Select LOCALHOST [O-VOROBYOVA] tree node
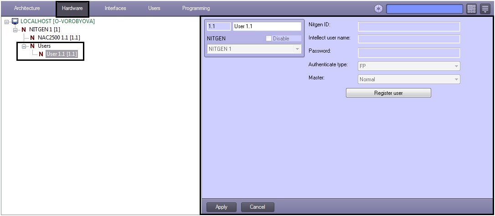Viewport: 495px width, 216px height. click(x=57, y=21)
